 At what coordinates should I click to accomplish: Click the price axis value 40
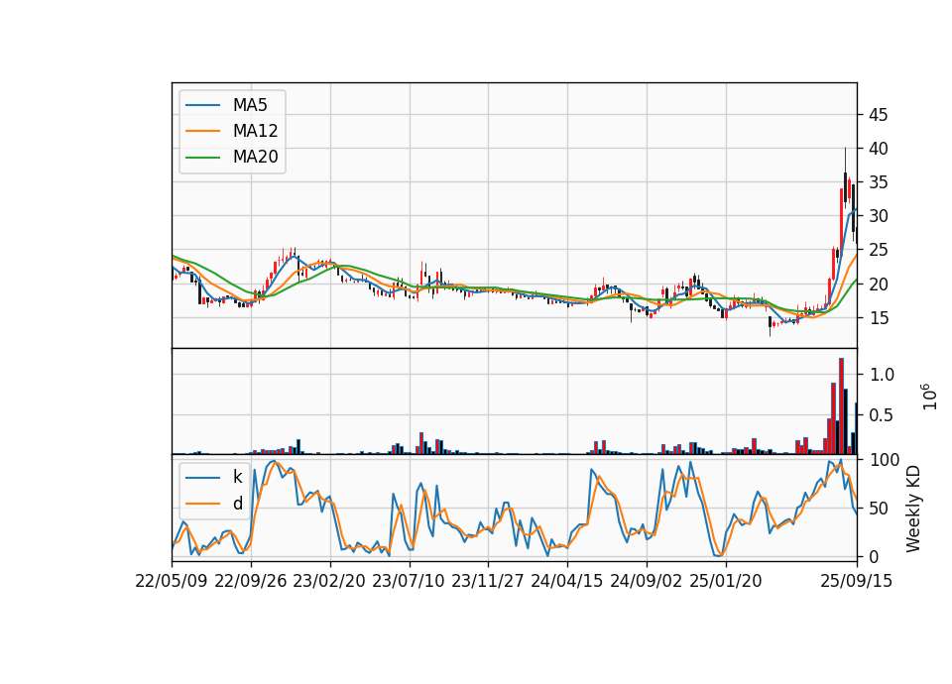pos(879,149)
